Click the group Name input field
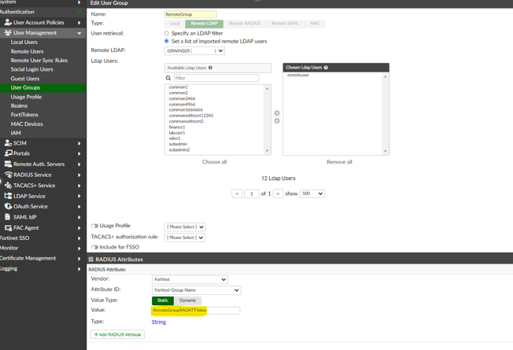This screenshot has width=513, height=350. coord(190,14)
